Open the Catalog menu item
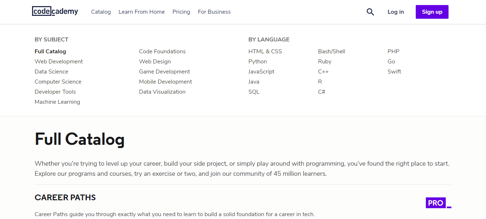The height and width of the screenshot is (219, 486). (101, 12)
